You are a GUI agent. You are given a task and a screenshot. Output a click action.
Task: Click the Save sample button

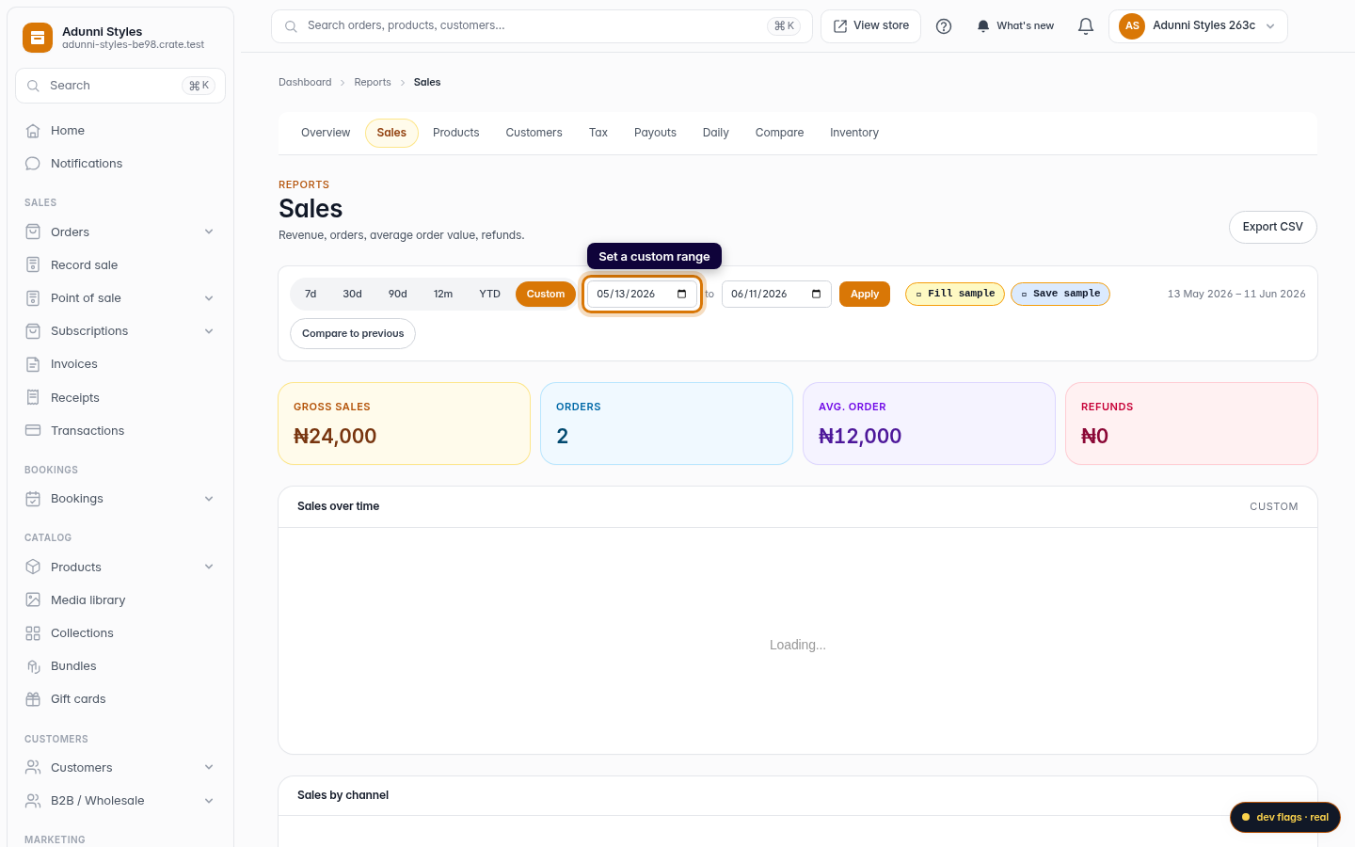1060,295
